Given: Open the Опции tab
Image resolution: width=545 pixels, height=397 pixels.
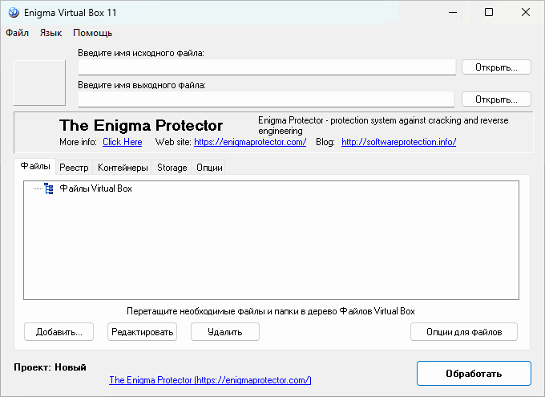Looking at the screenshot, I should click(x=209, y=168).
